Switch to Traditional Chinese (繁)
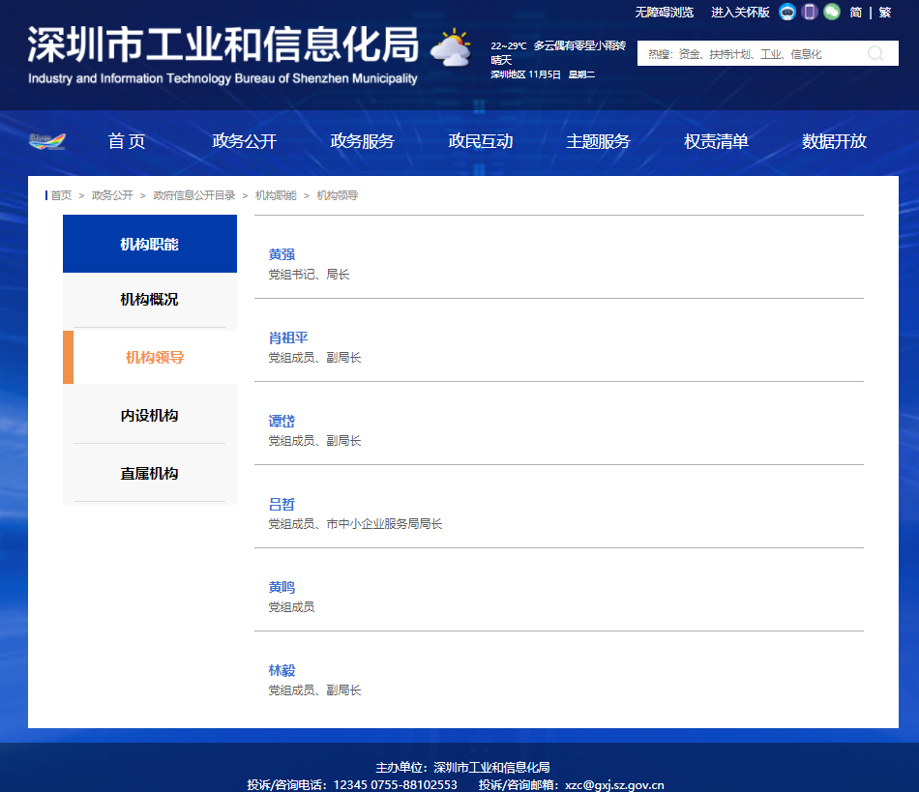The image size is (919, 792). 884,13
